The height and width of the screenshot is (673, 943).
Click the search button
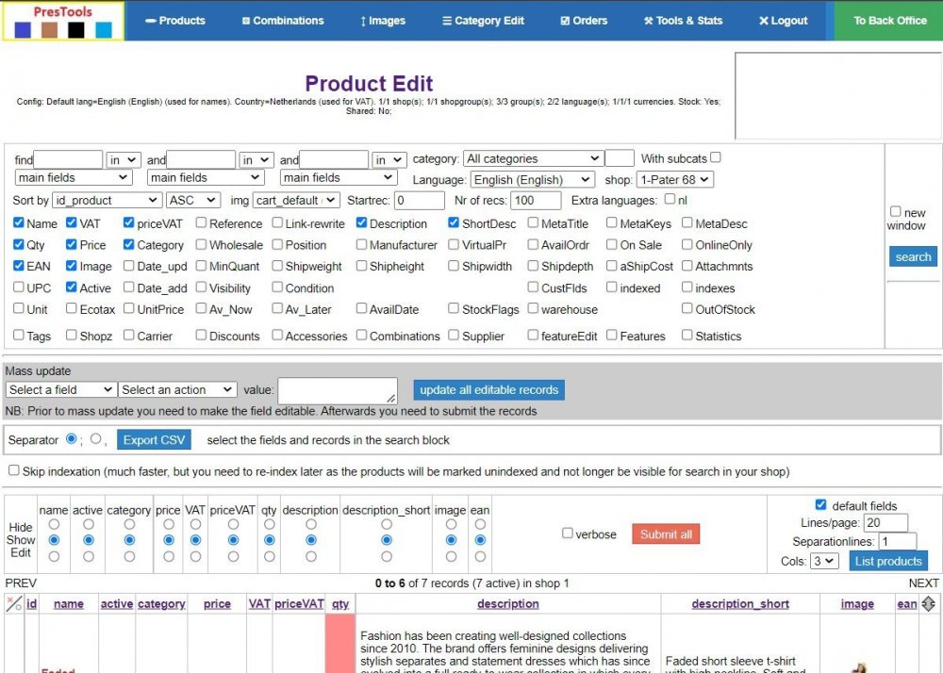pos(913,256)
